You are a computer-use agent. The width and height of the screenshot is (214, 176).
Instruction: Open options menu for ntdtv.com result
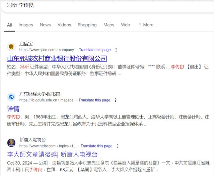click(x=118, y=146)
